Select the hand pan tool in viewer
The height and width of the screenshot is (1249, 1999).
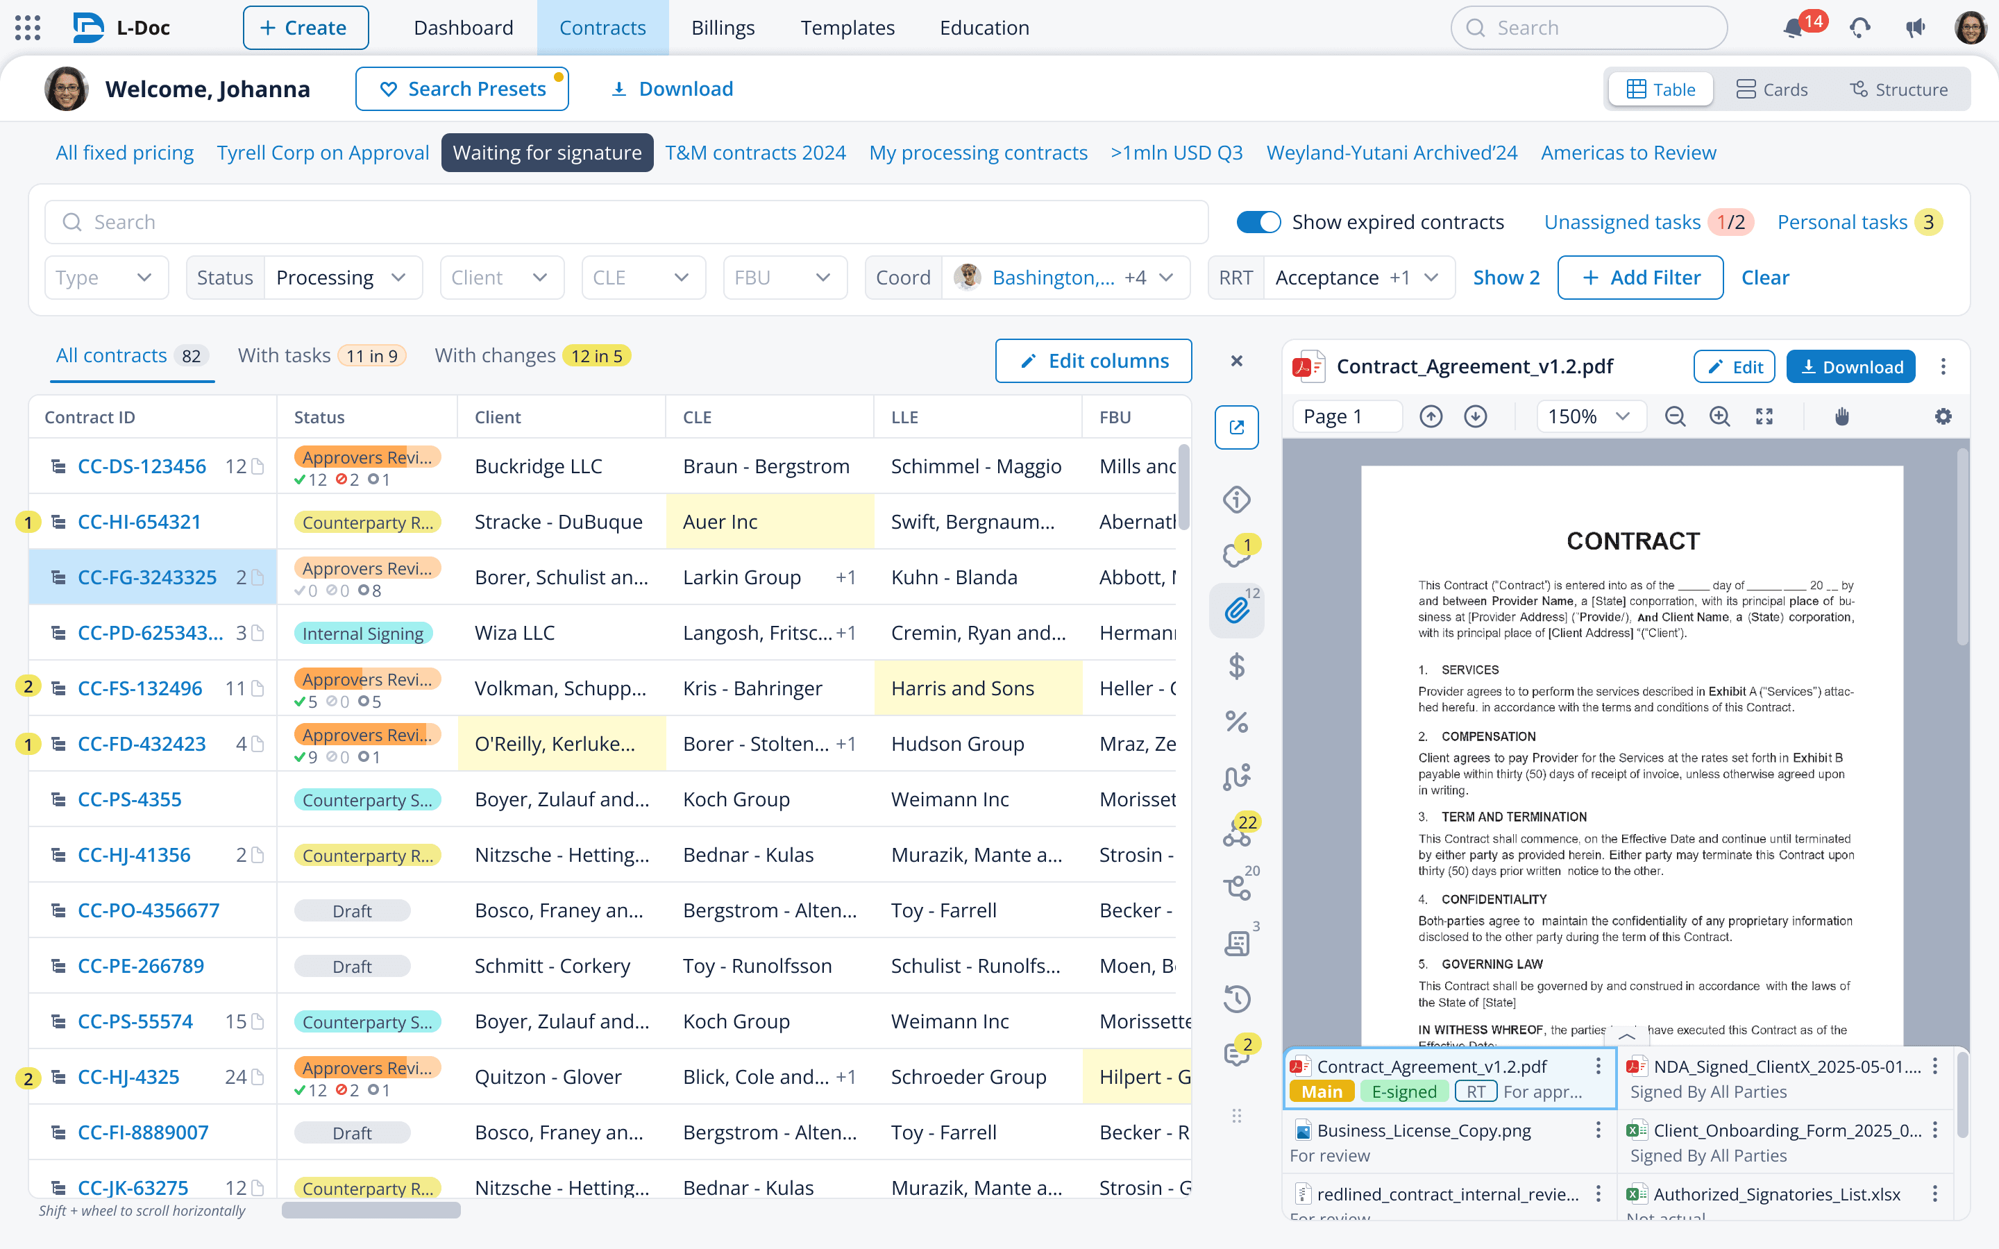pos(1841,416)
